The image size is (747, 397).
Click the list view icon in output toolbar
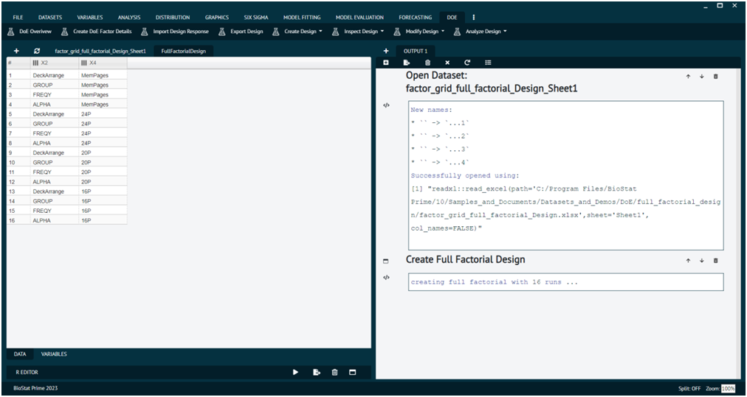click(x=488, y=63)
